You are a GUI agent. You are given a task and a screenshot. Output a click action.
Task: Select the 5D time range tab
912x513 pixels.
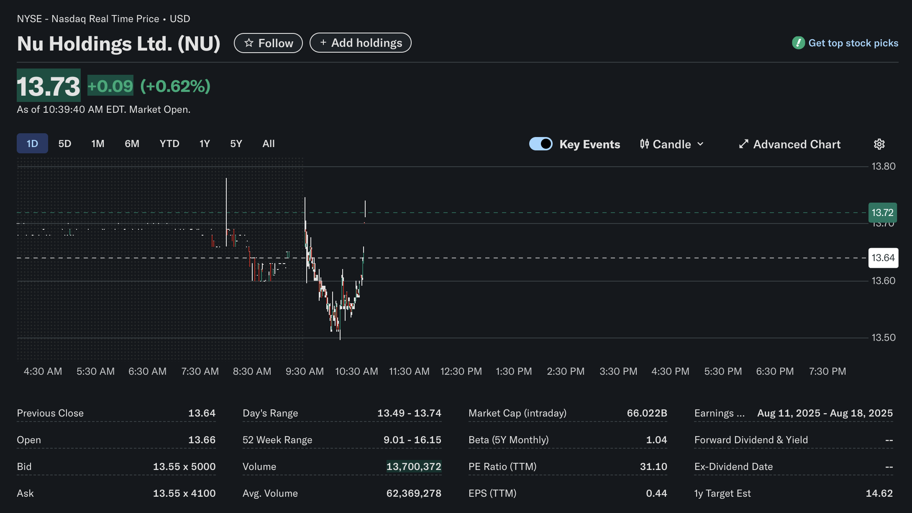(65, 144)
